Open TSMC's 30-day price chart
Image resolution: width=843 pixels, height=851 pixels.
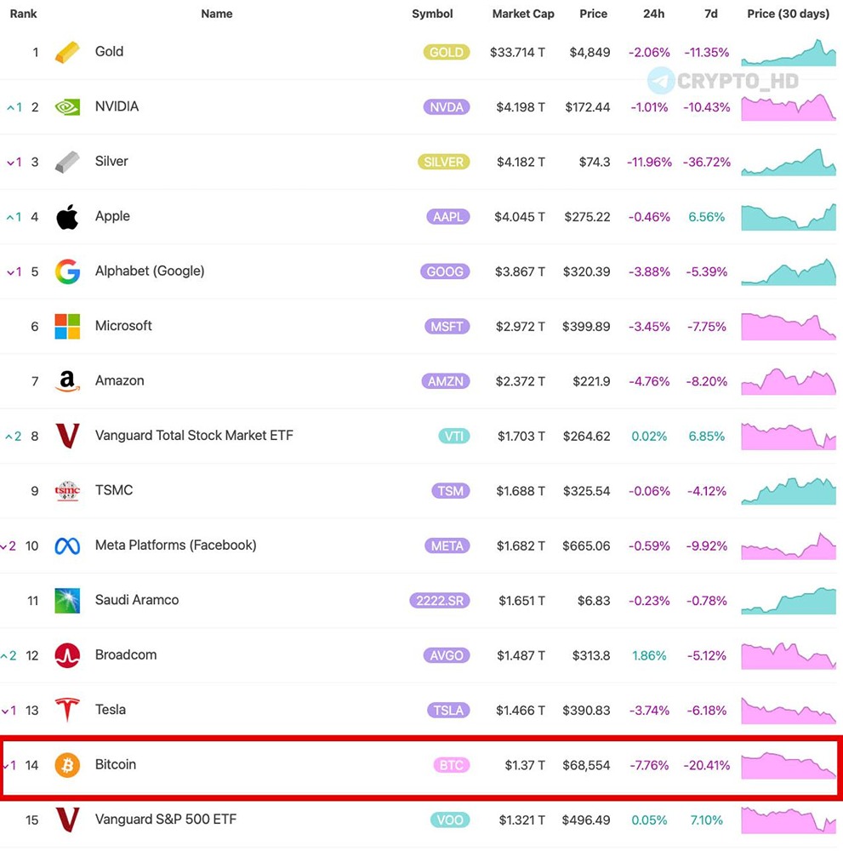click(789, 491)
